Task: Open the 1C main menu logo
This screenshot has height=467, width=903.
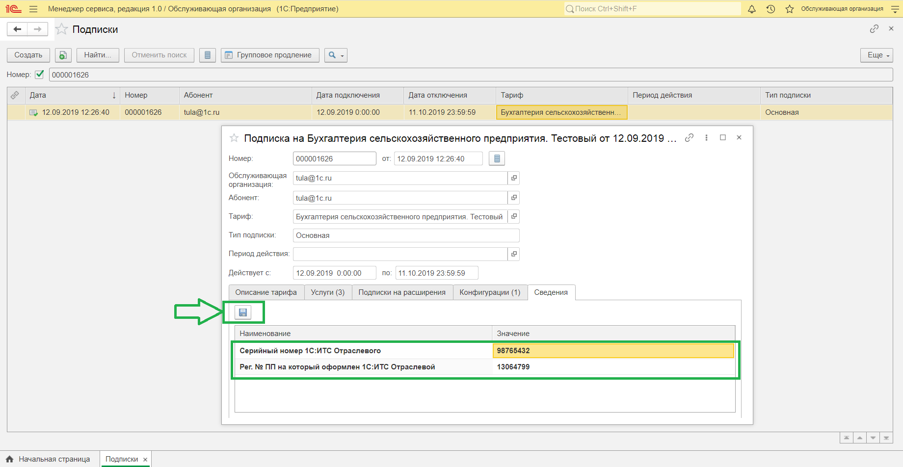Action: pyautogui.click(x=13, y=9)
